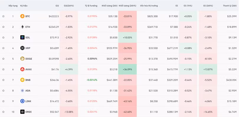Click BTC market cap $825.30B
This screenshot has height=117, width=239.
pyautogui.click(x=153, y=16)
